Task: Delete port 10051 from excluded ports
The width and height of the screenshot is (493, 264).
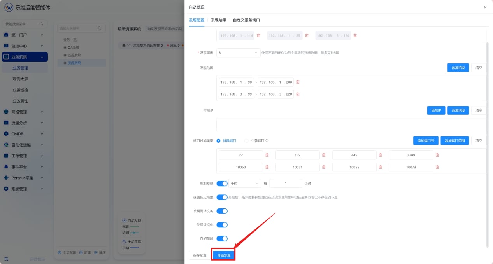Action: click(324, 167)
